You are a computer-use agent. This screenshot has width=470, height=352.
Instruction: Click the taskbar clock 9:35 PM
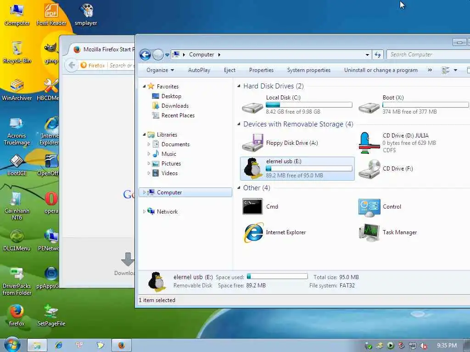pos(447,346)
